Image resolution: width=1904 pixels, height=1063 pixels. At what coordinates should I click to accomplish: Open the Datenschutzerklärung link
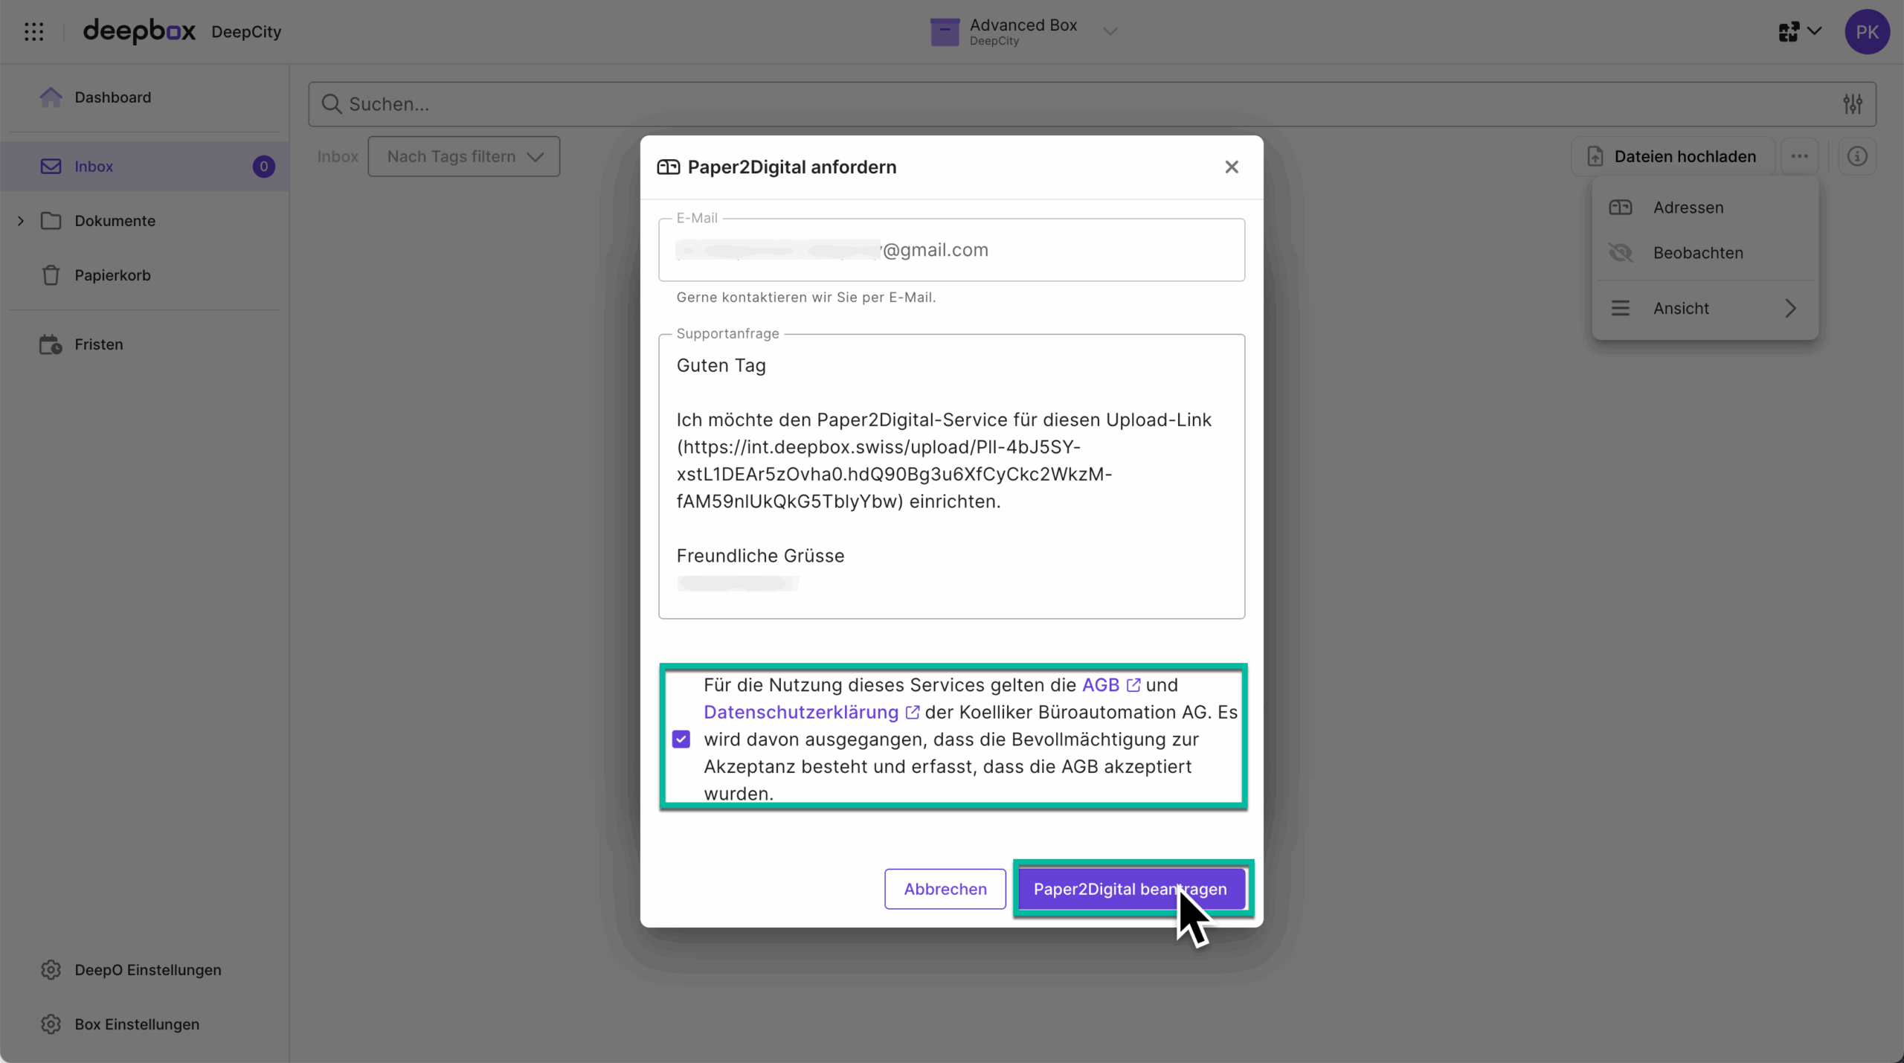pyautogui.click(x=811, y=713)
